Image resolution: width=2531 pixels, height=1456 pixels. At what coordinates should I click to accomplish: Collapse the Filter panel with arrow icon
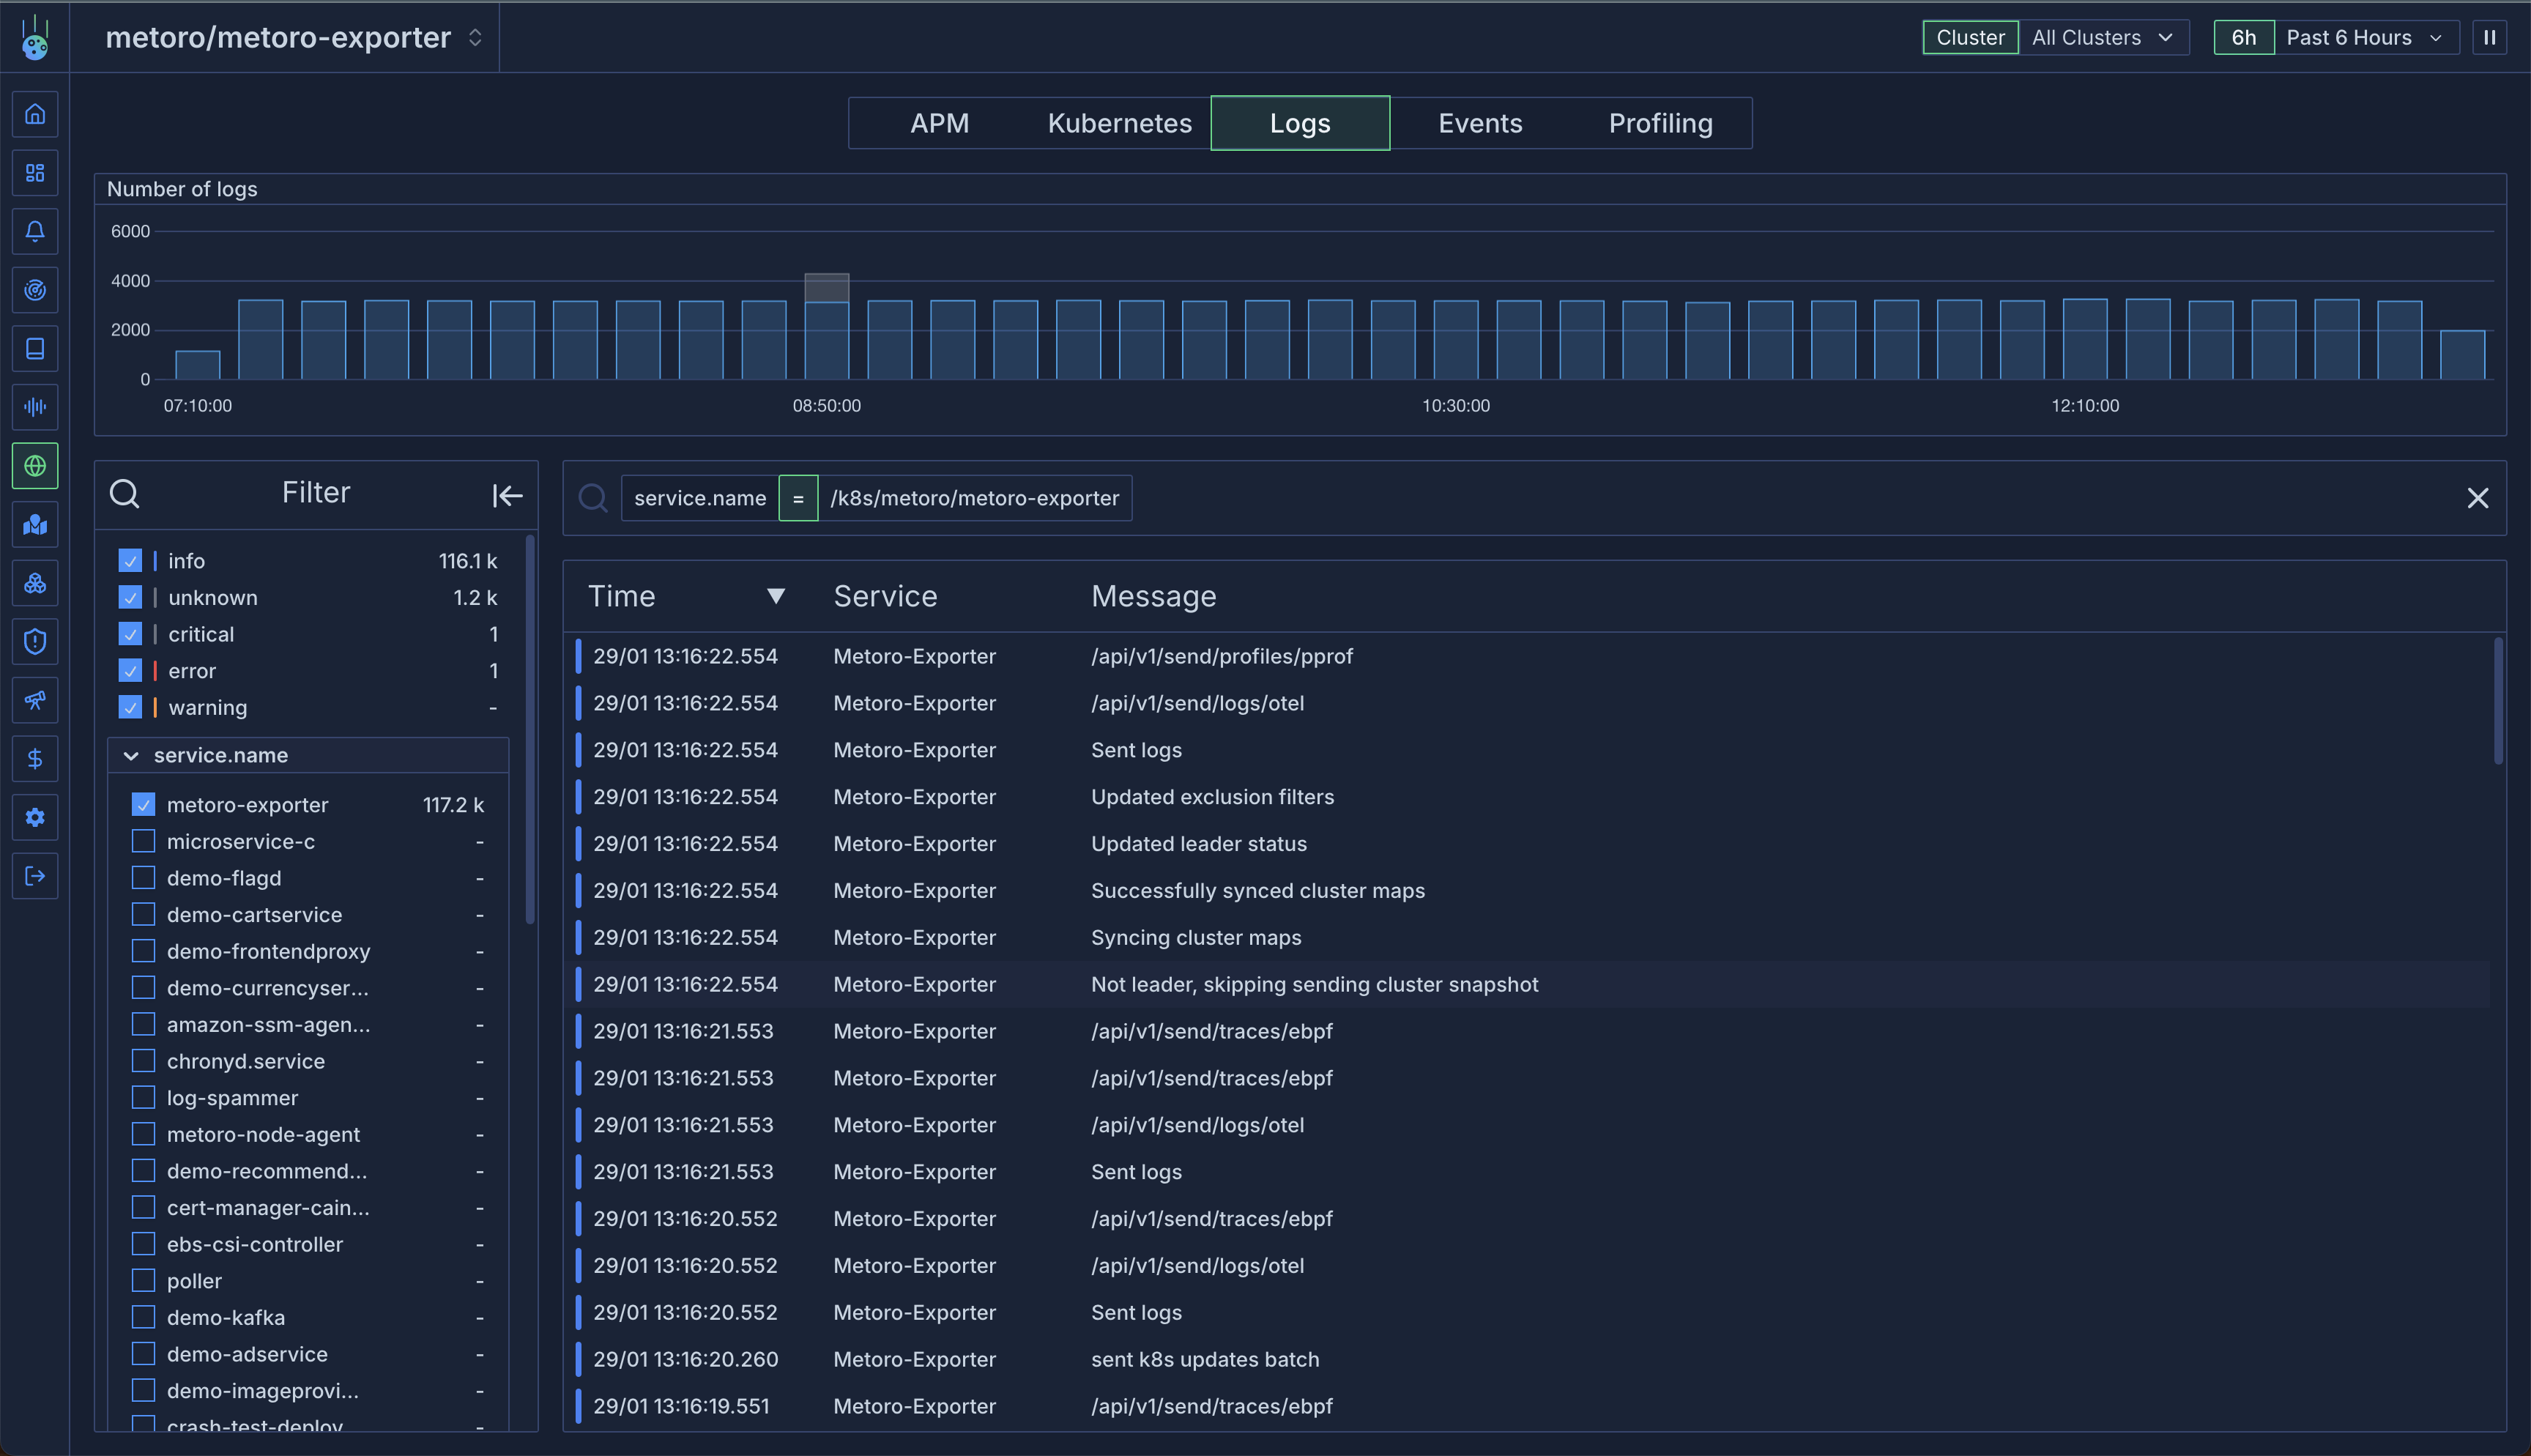507,495
